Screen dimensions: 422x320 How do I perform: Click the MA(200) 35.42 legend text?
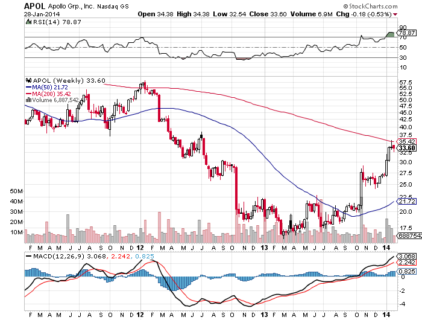51,94
